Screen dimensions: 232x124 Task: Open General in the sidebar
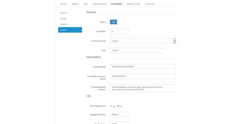coord(63,13)
